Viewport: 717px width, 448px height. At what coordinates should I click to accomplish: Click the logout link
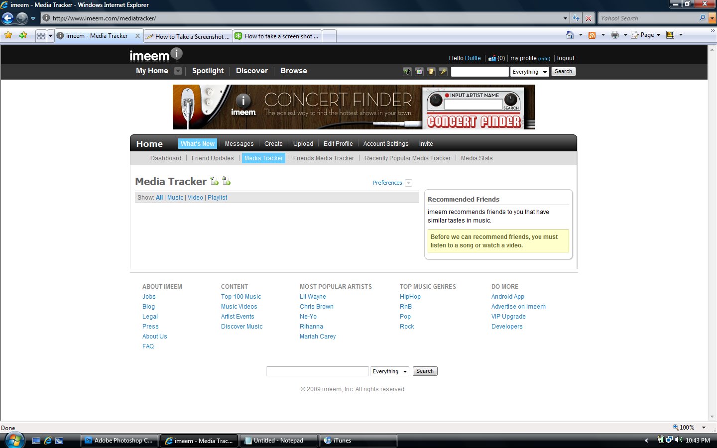coord(566,58)
